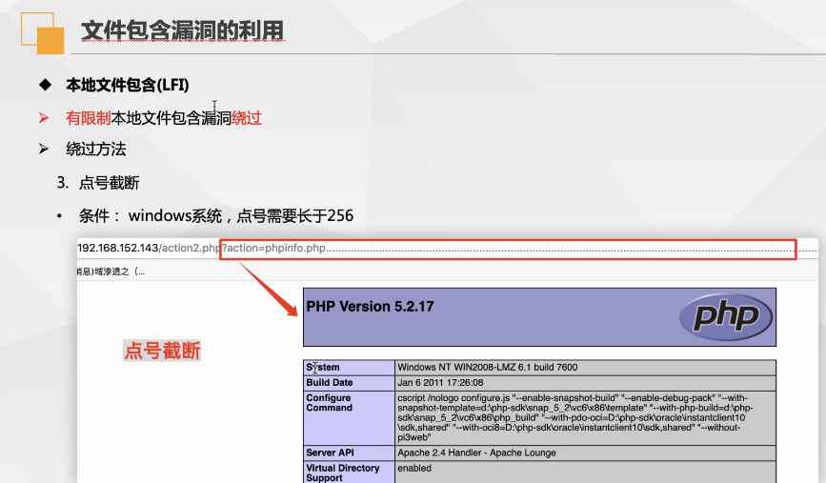Select the System table cell
826x483 pixels.
click(350, 367)
